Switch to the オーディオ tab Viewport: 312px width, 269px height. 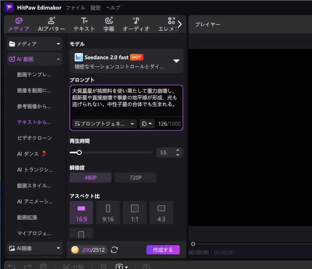[136, 24]
